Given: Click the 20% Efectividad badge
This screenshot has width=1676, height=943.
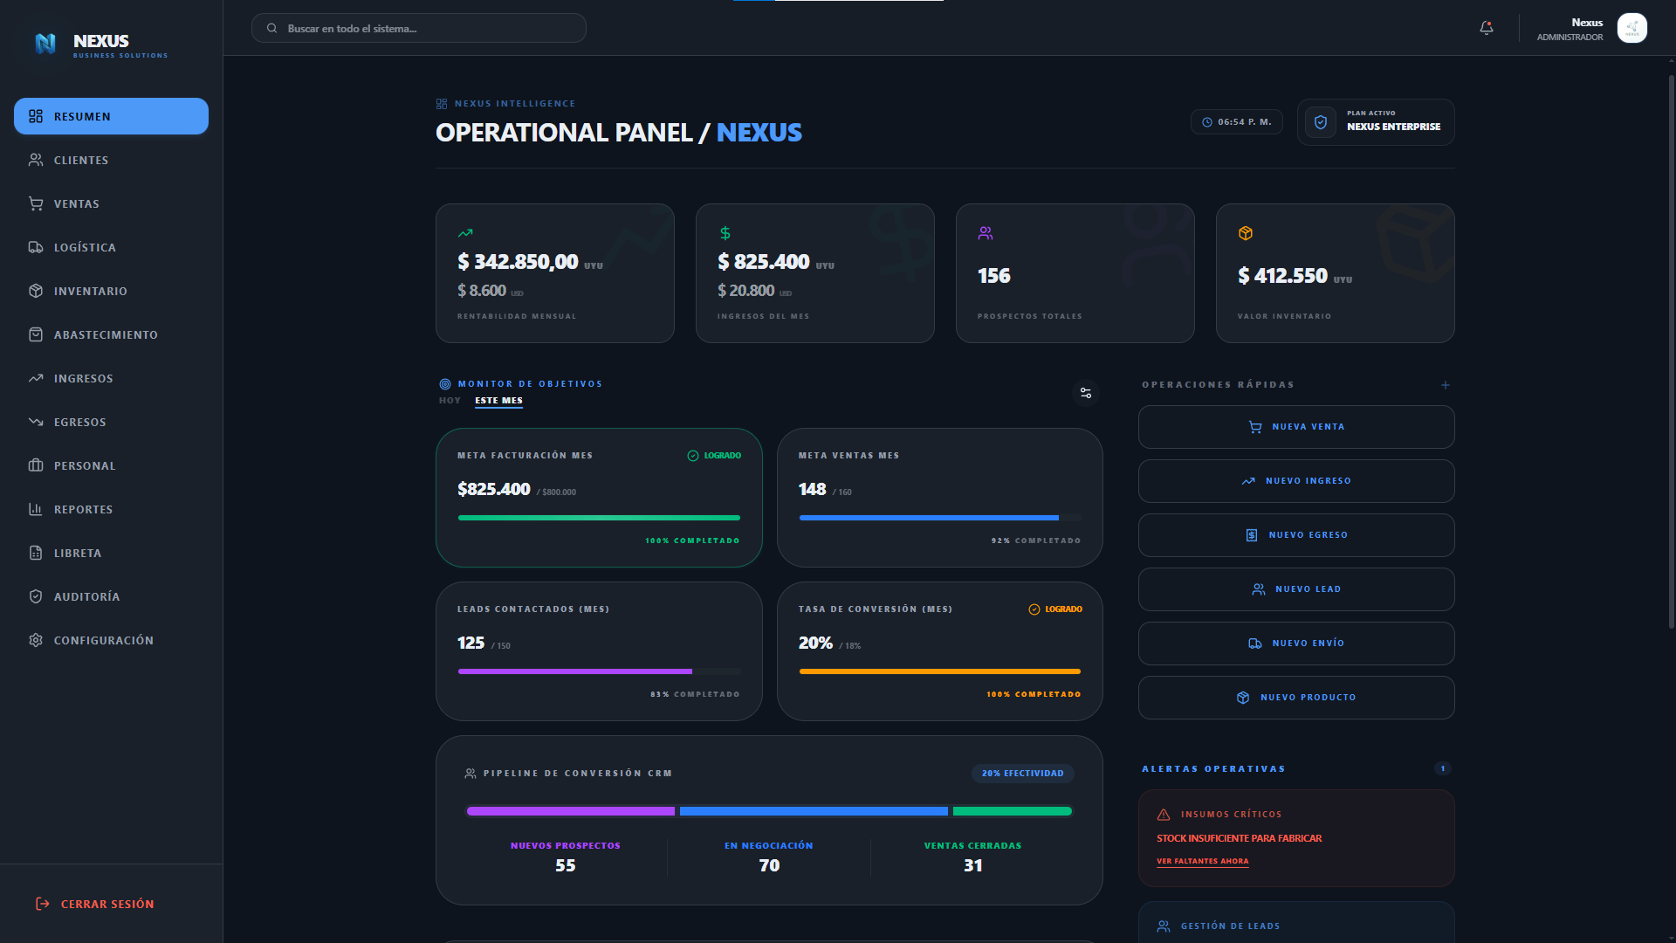Looking at the screenshot, I should (1023, 774).
